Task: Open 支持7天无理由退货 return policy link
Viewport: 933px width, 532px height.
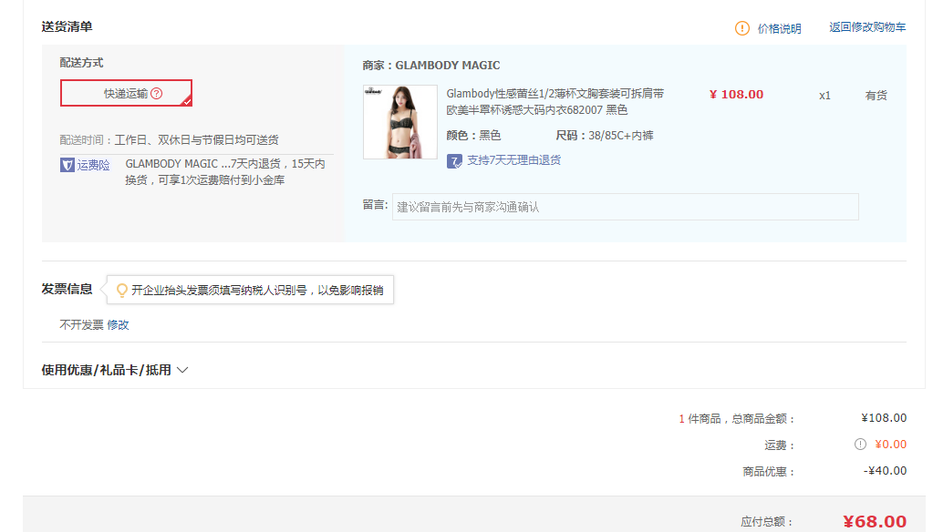Action: pos(513,160)
